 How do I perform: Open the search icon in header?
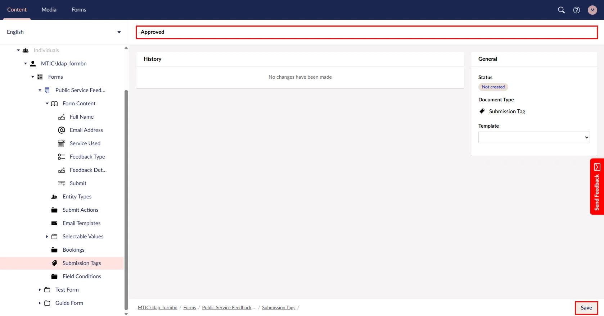[x=561, y=10]
